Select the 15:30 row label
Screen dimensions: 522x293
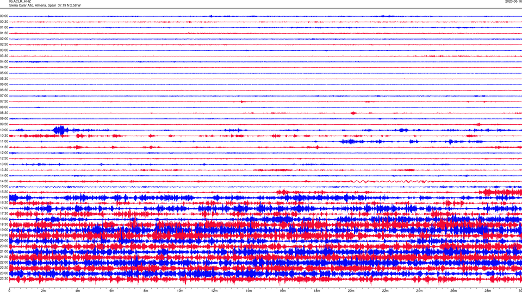(x=4, y=192)
